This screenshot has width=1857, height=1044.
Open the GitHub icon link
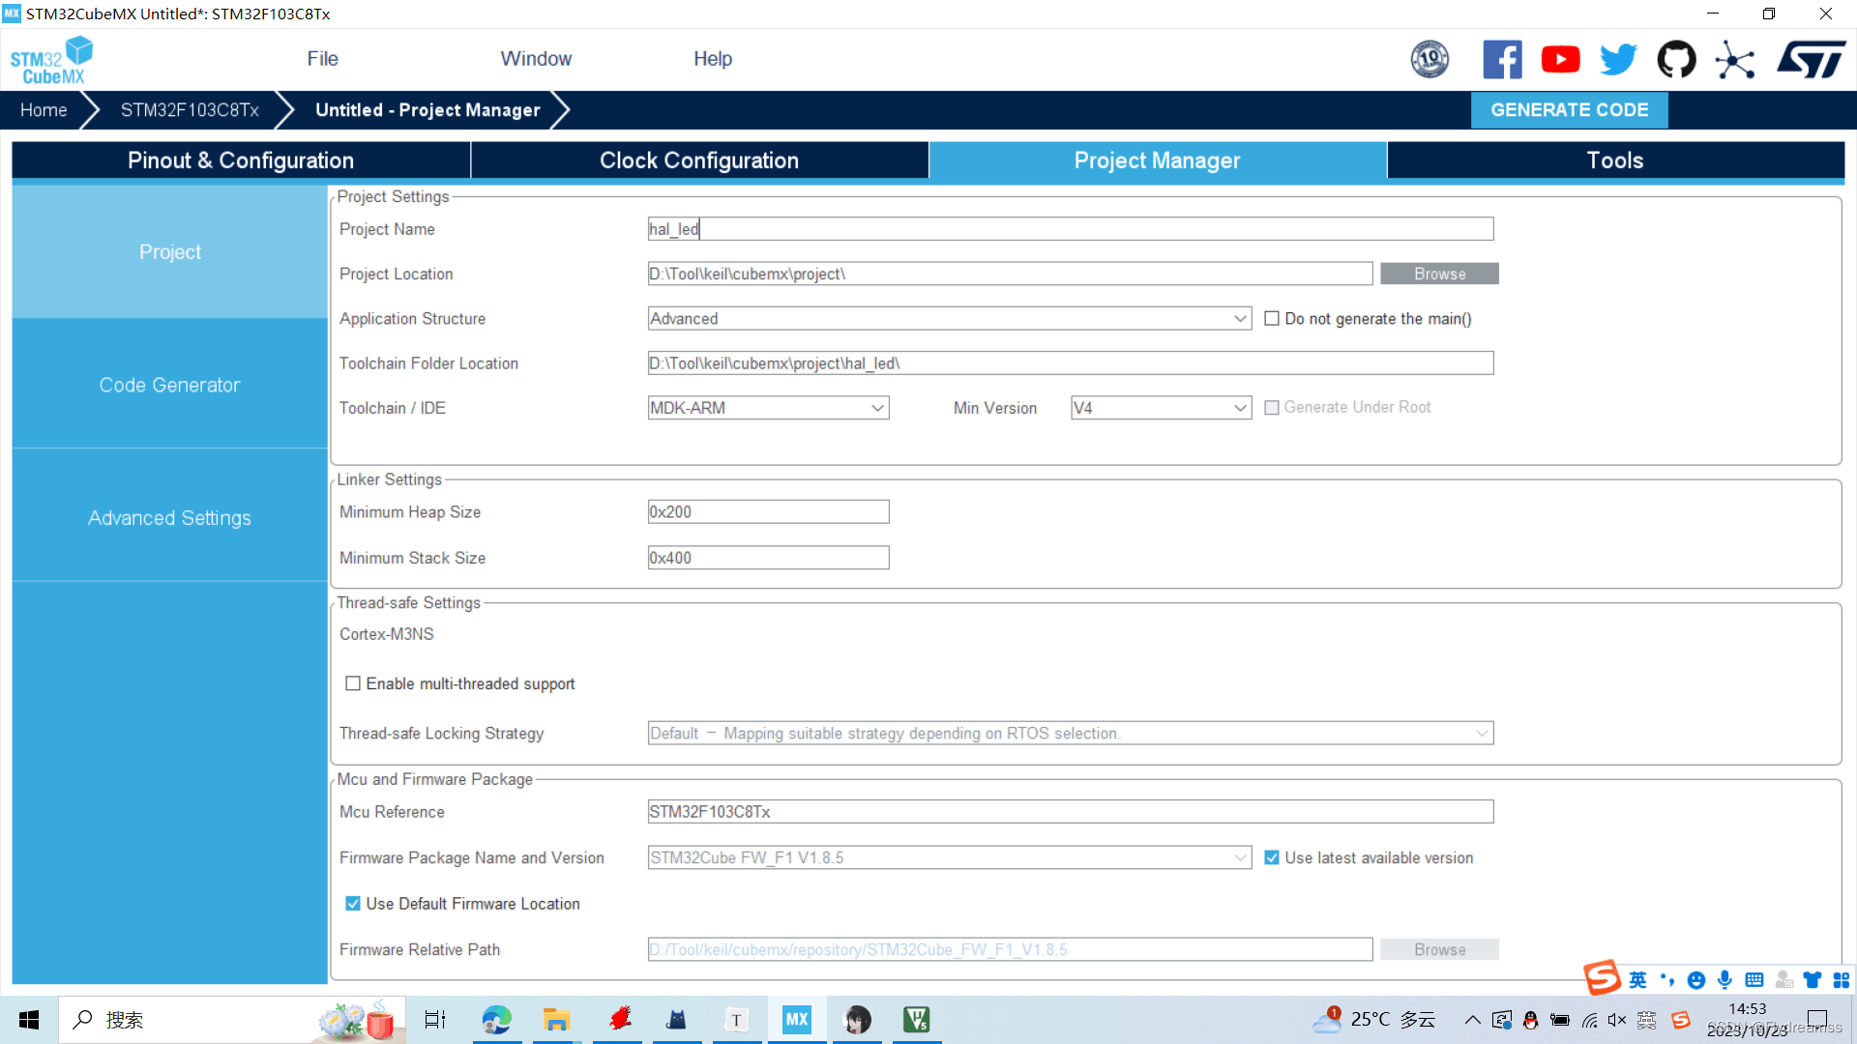point(1676,60)
